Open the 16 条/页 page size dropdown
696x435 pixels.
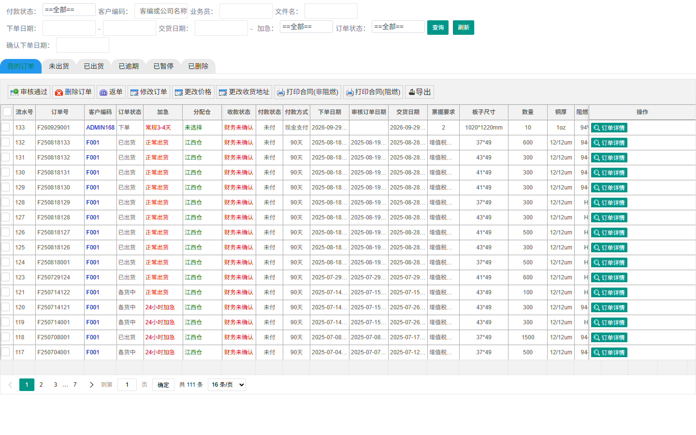click(x=227, y=385)
